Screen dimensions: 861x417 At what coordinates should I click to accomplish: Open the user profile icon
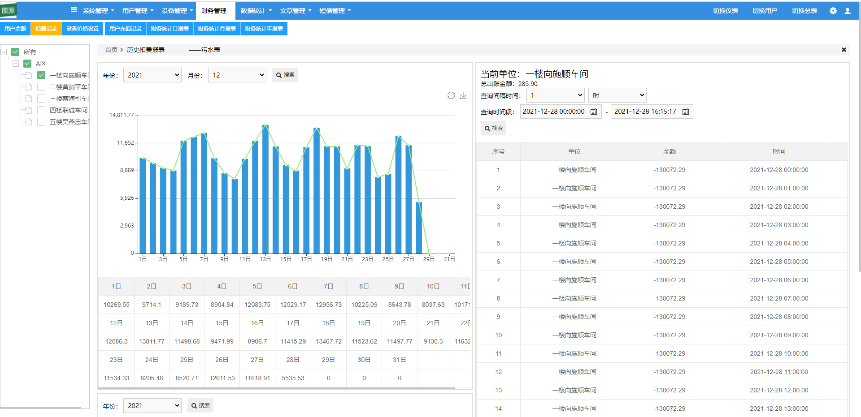(848, 11)
